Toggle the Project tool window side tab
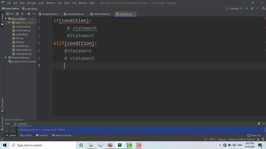This screenshot has width=266, height=149. pos(2,19)
